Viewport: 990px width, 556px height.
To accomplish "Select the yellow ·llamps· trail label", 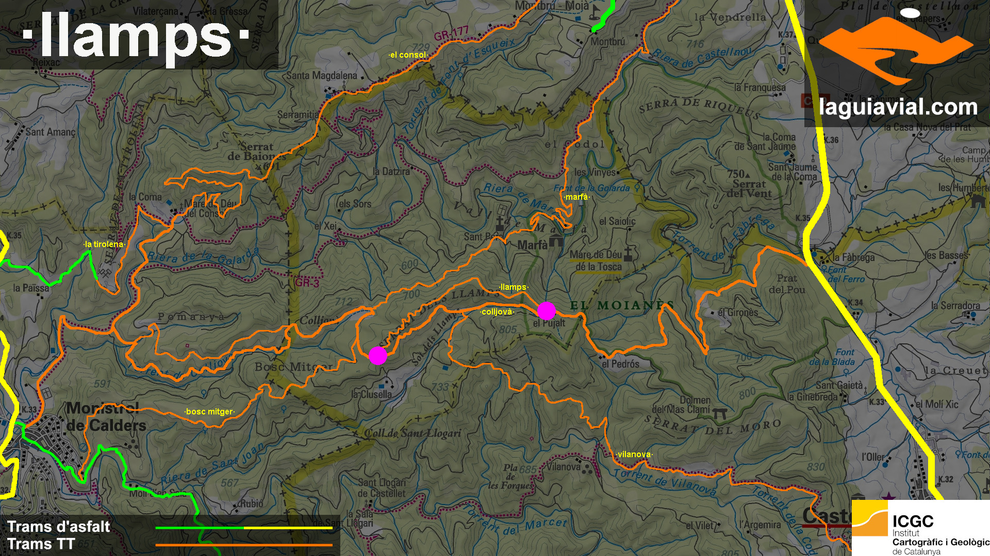I will tap(514, 287).
